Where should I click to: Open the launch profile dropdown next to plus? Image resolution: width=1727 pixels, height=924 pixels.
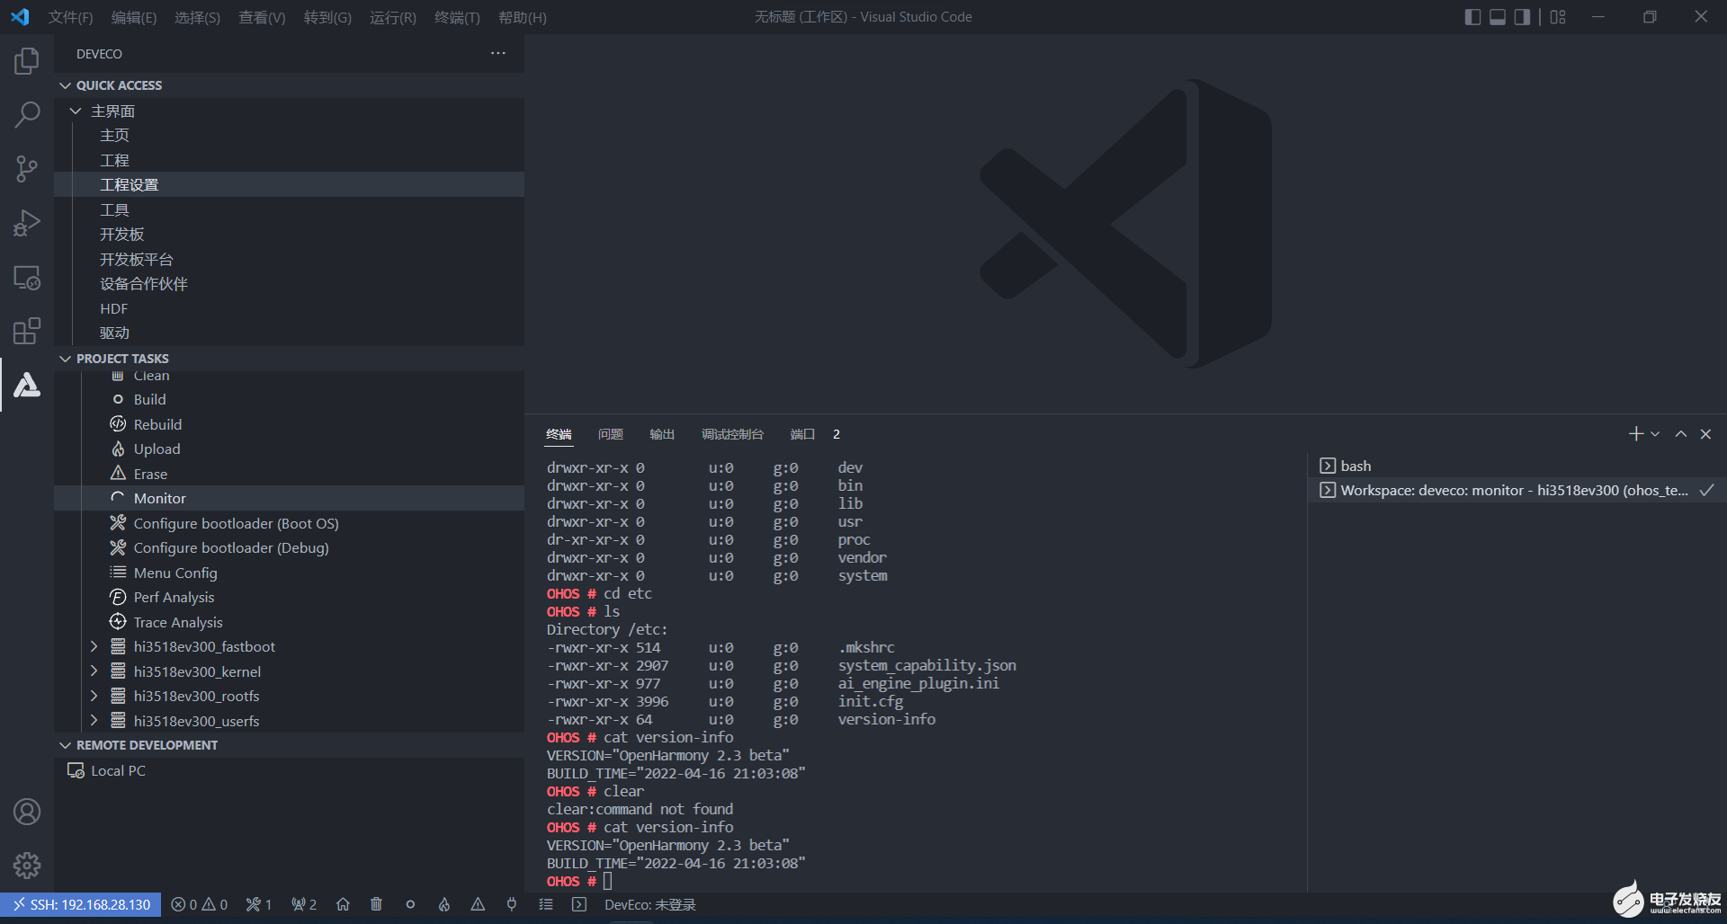click(x=1655, y=434)
